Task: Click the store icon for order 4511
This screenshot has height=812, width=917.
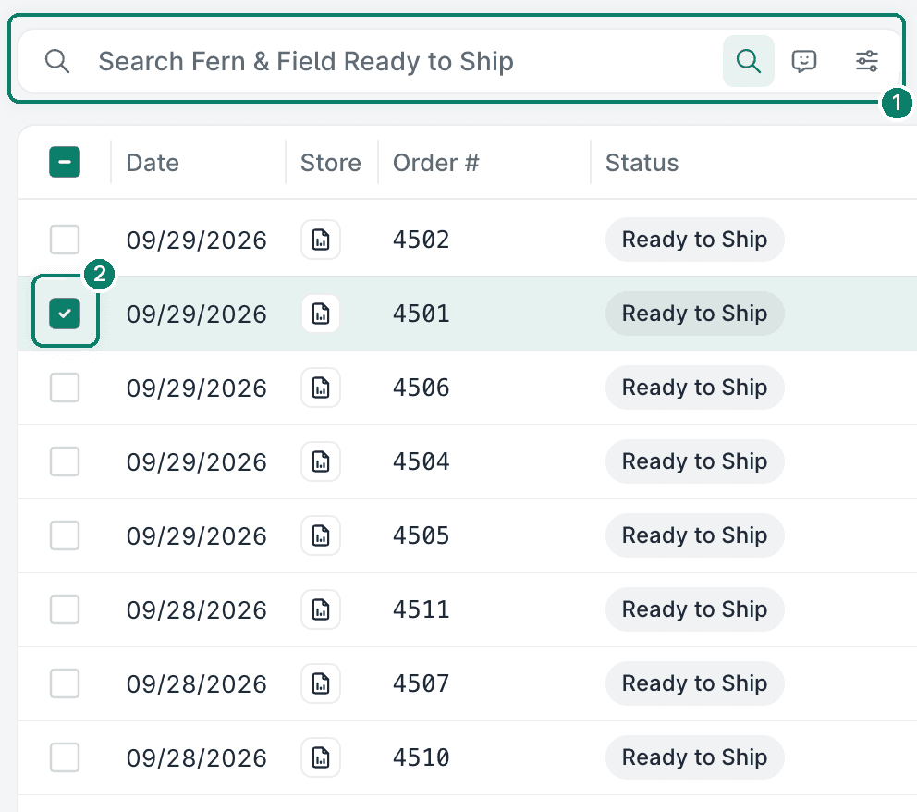Action: (x=321, y=609)
